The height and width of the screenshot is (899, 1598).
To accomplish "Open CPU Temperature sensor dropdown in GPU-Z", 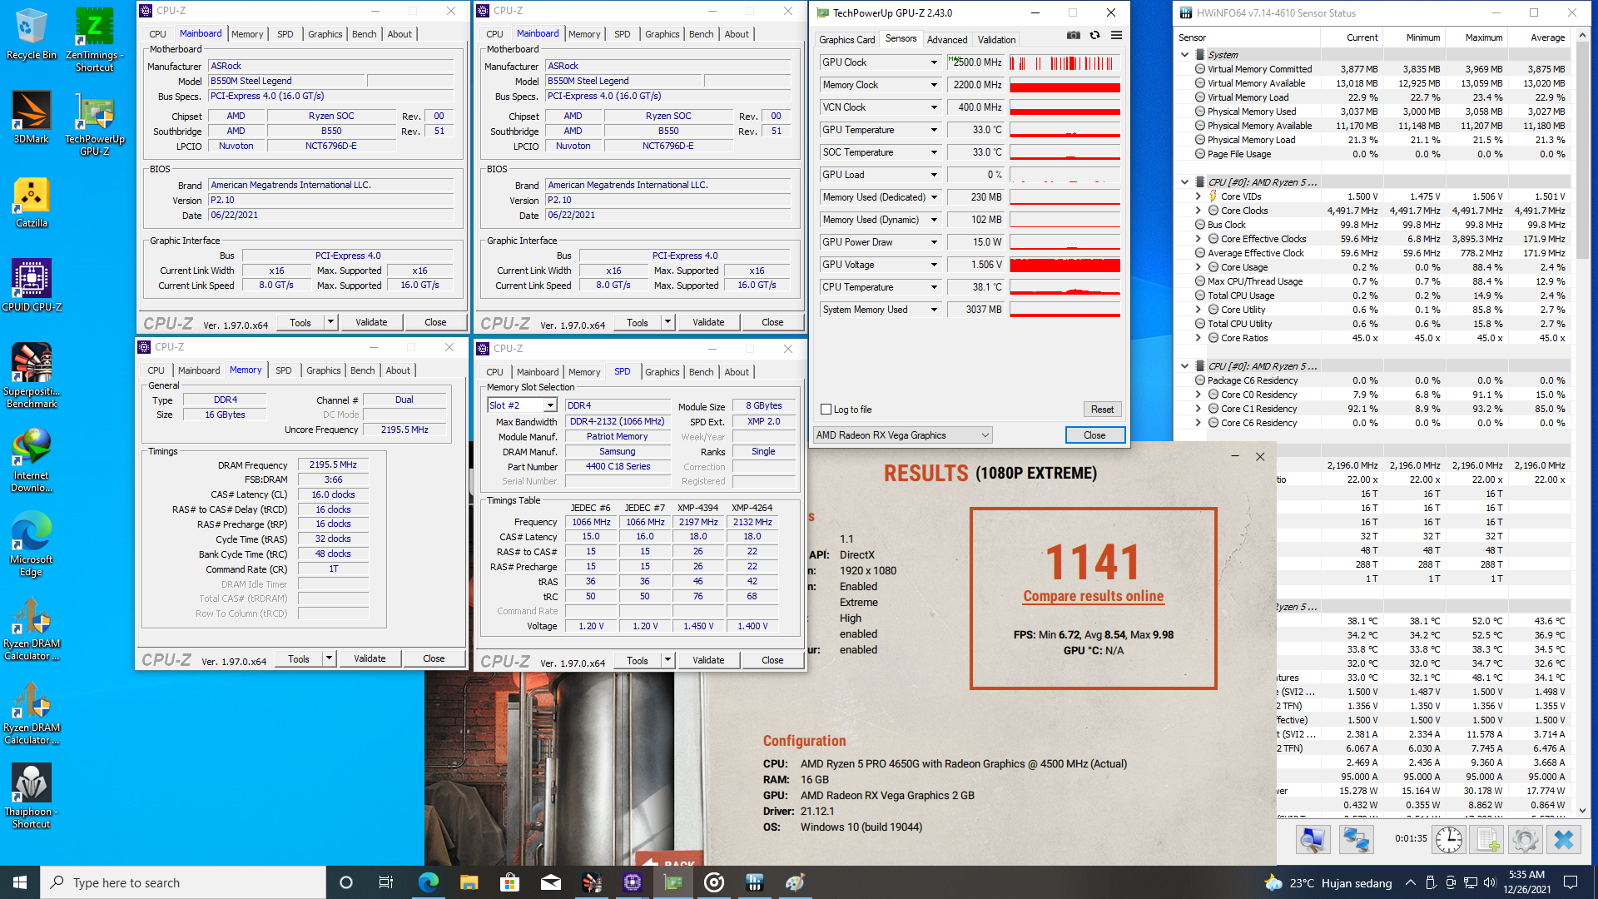I will coord(934,287).
